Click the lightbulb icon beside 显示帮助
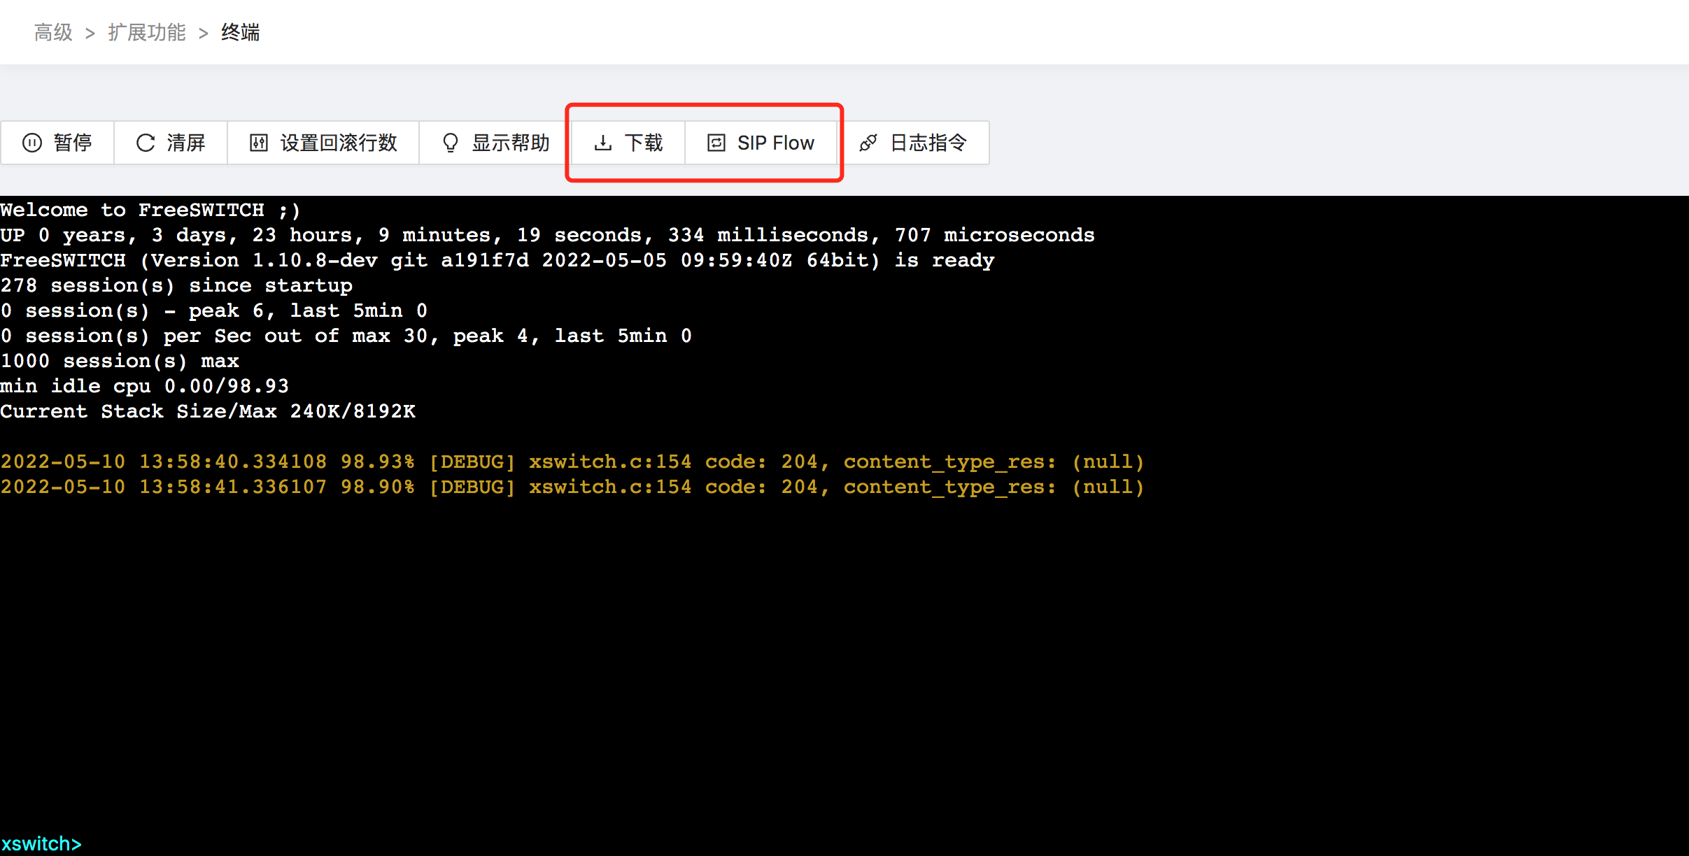The image size is (1689, 856). coord(451,143)
